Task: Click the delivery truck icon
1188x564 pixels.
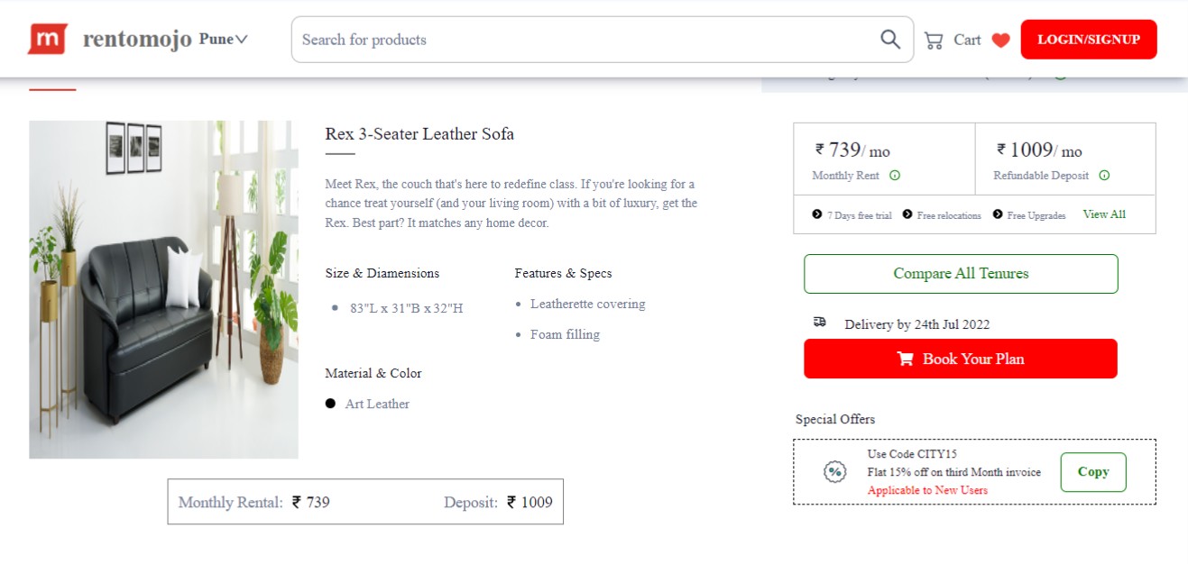Action: coord(819,322)
